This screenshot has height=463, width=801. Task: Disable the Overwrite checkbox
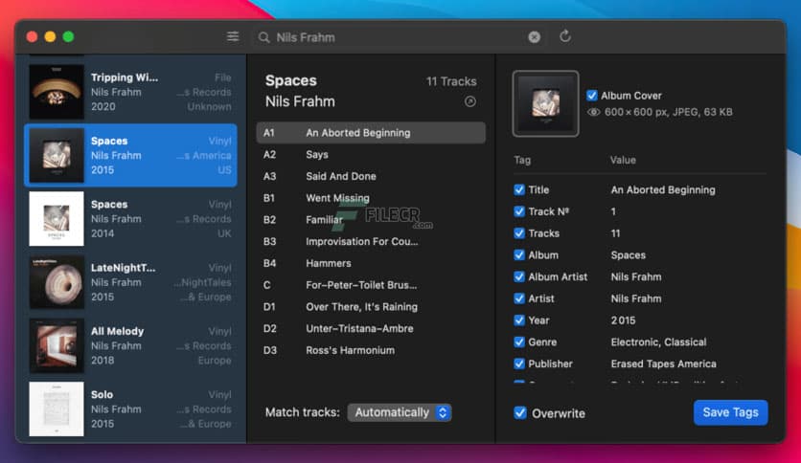point(520,413)
